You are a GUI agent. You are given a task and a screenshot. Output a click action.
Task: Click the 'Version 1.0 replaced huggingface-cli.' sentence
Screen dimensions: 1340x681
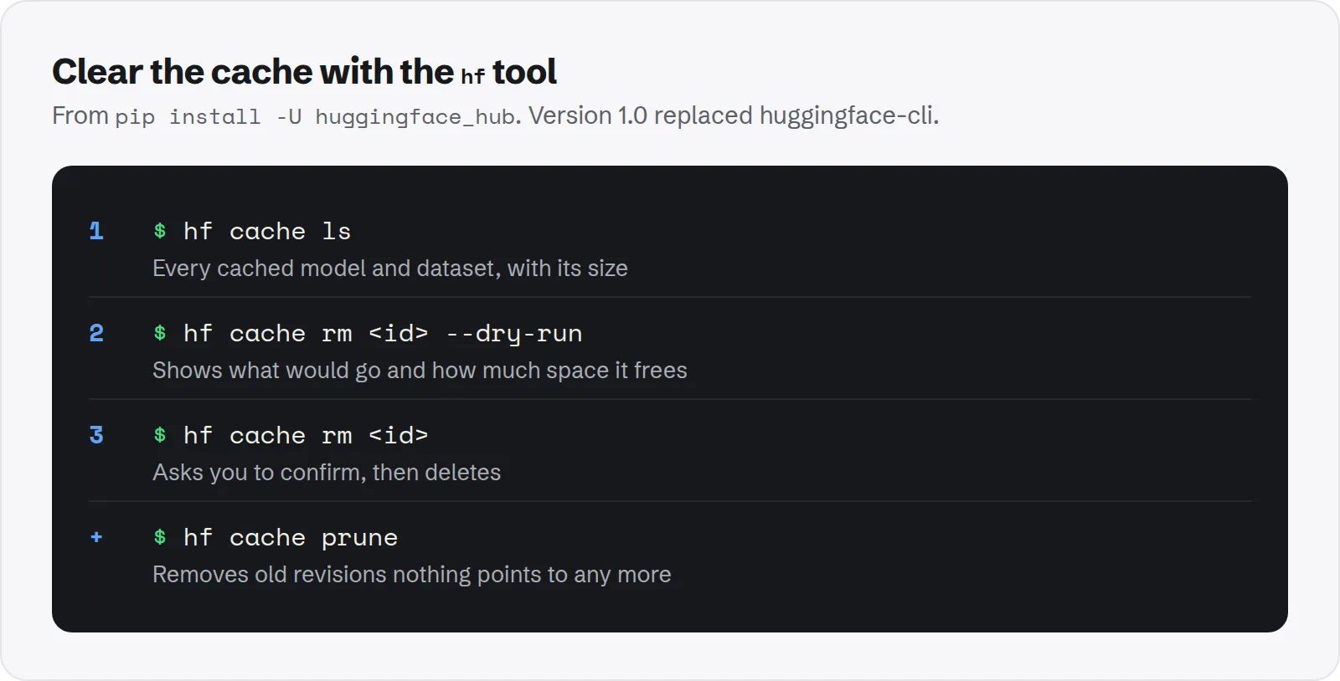click(x=734, y=115)
